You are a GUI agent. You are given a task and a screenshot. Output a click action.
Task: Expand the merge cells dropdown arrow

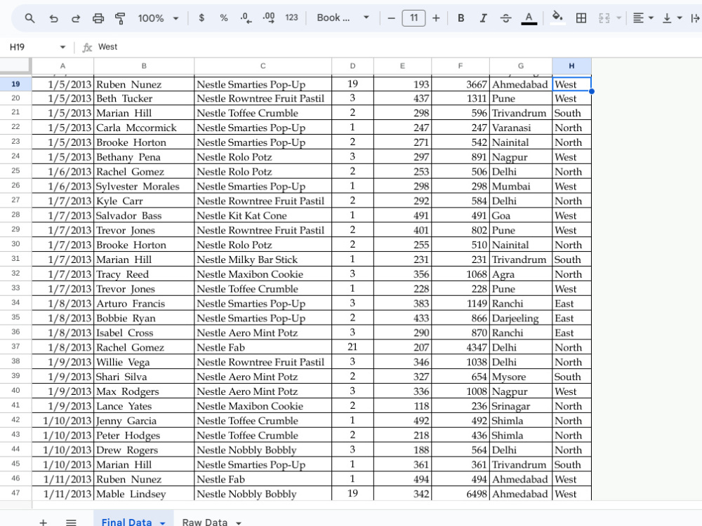coord(618,18)
